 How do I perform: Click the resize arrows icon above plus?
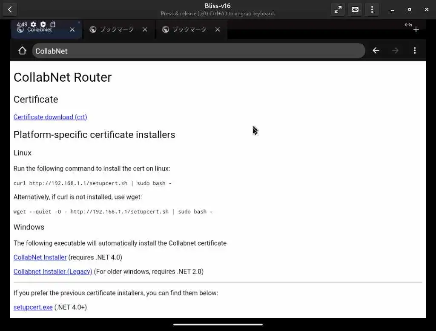(x=408, y=25)
